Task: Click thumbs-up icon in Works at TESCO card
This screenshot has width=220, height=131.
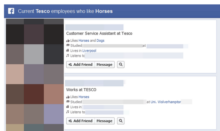Action: click(x=68, y=97)
